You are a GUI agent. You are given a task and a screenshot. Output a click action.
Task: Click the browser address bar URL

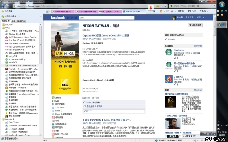[39, 6]
